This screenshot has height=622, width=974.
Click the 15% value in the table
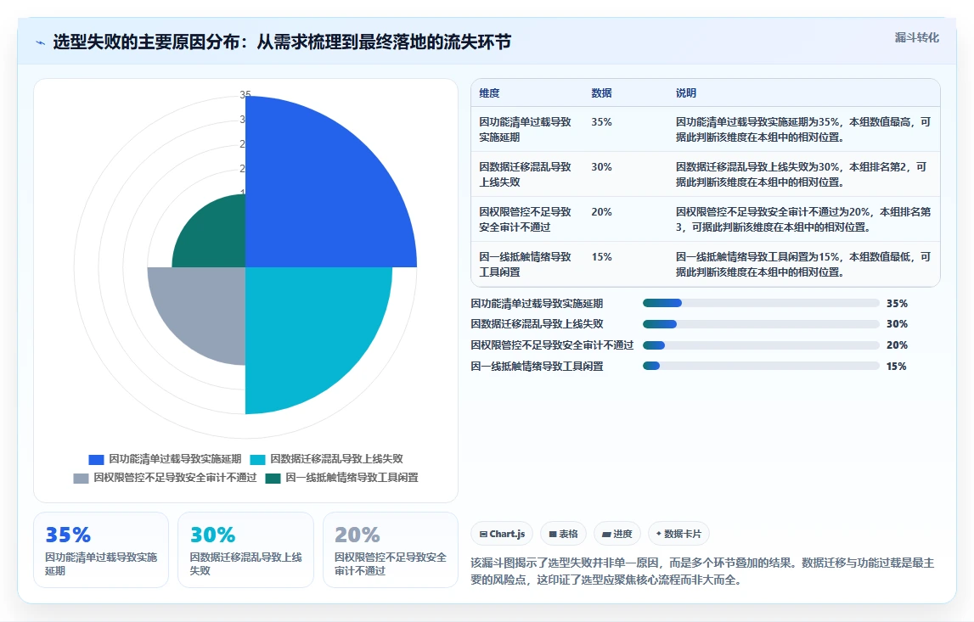tap(601, 256)
